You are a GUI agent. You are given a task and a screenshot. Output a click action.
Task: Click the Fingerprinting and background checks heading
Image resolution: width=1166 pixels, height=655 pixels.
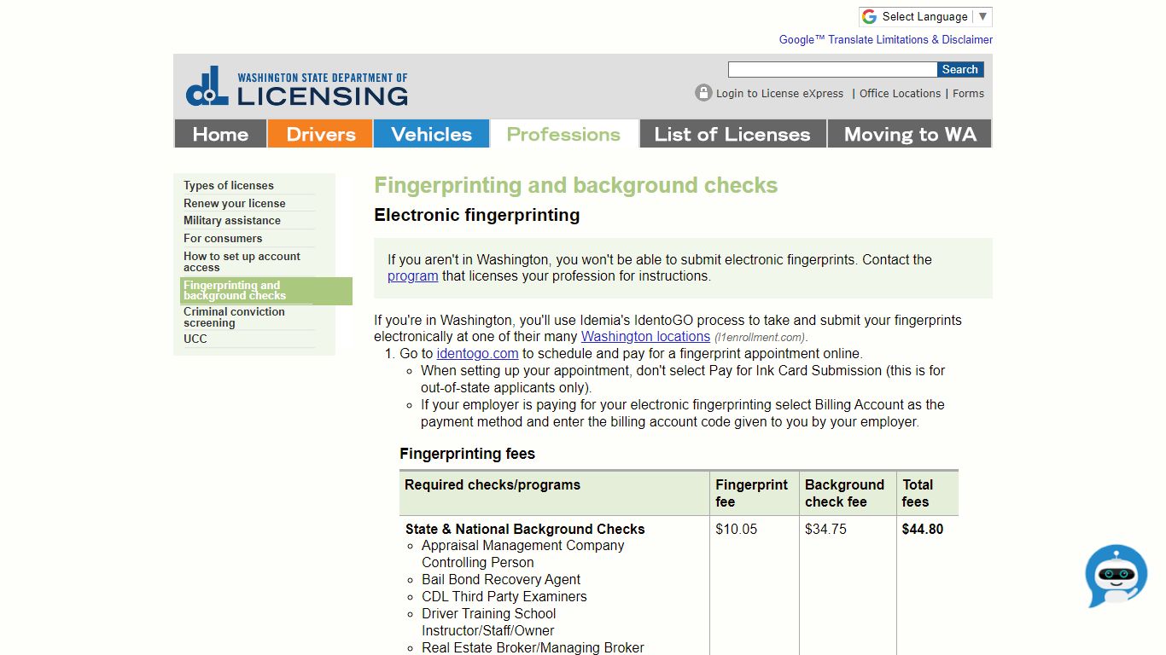pos(576,185)
